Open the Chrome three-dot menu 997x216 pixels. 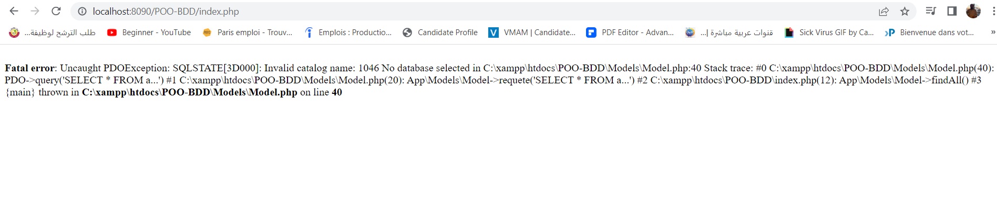tap(991, 11)
